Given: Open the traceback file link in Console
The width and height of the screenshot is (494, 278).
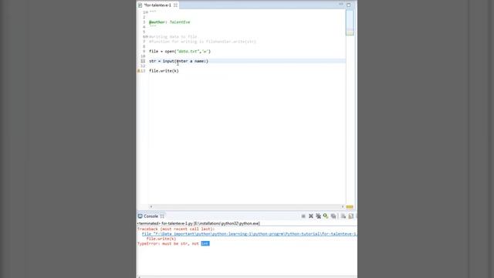Looking at the screenshot, I should click(249, 234).
